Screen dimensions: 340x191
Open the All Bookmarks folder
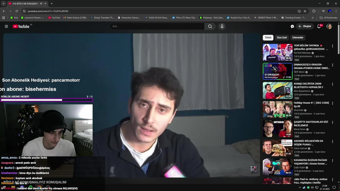[x=329, y=18]
